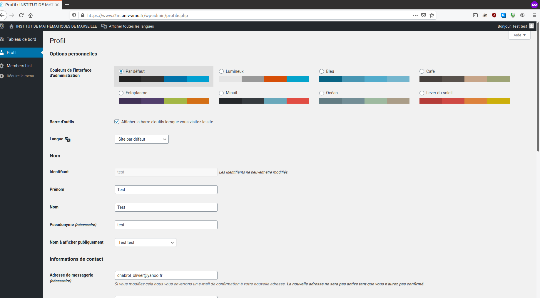Select the Lumineux color scheme
Viewport: 540px width, 298px height.
click(221, 71)
